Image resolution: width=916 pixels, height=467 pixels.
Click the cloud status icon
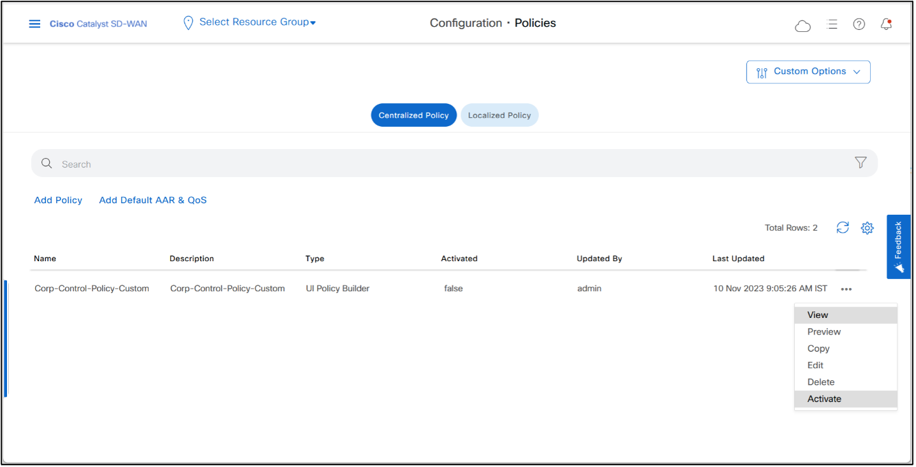(x=802, y=25)
